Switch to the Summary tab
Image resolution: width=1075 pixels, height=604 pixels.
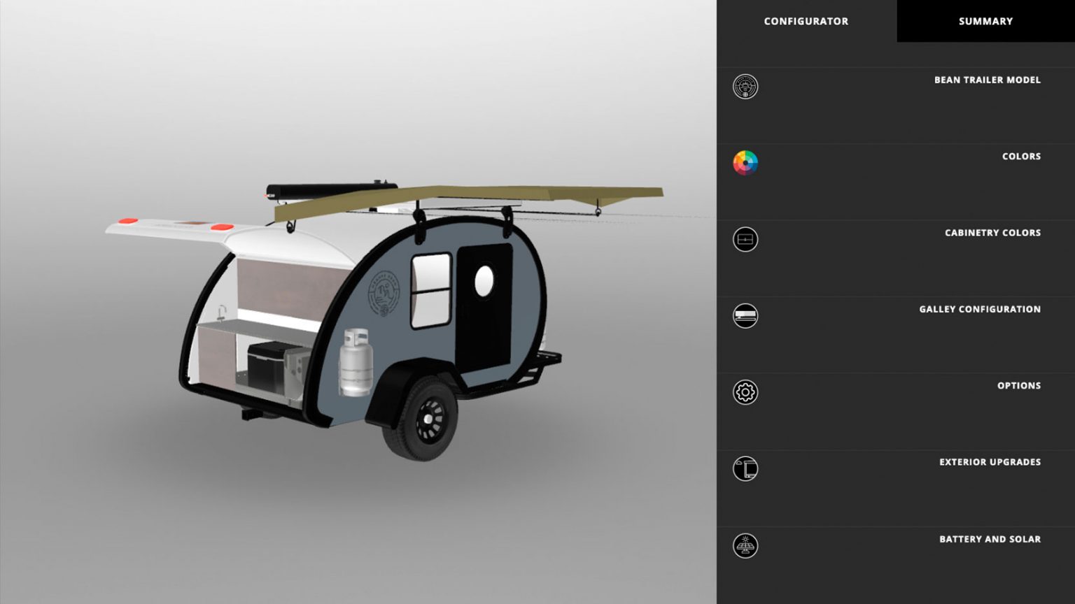985,21
